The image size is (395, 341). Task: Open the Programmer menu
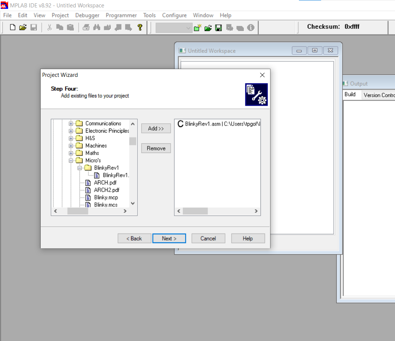pyautogui.click(x=121, y=16)
